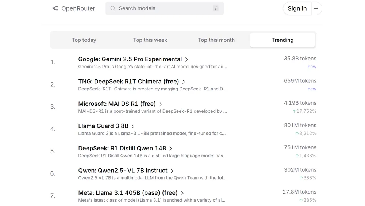Go to OpenRouter home via wordmark
This screenshot has width=365, height=206.
point(78,8)
